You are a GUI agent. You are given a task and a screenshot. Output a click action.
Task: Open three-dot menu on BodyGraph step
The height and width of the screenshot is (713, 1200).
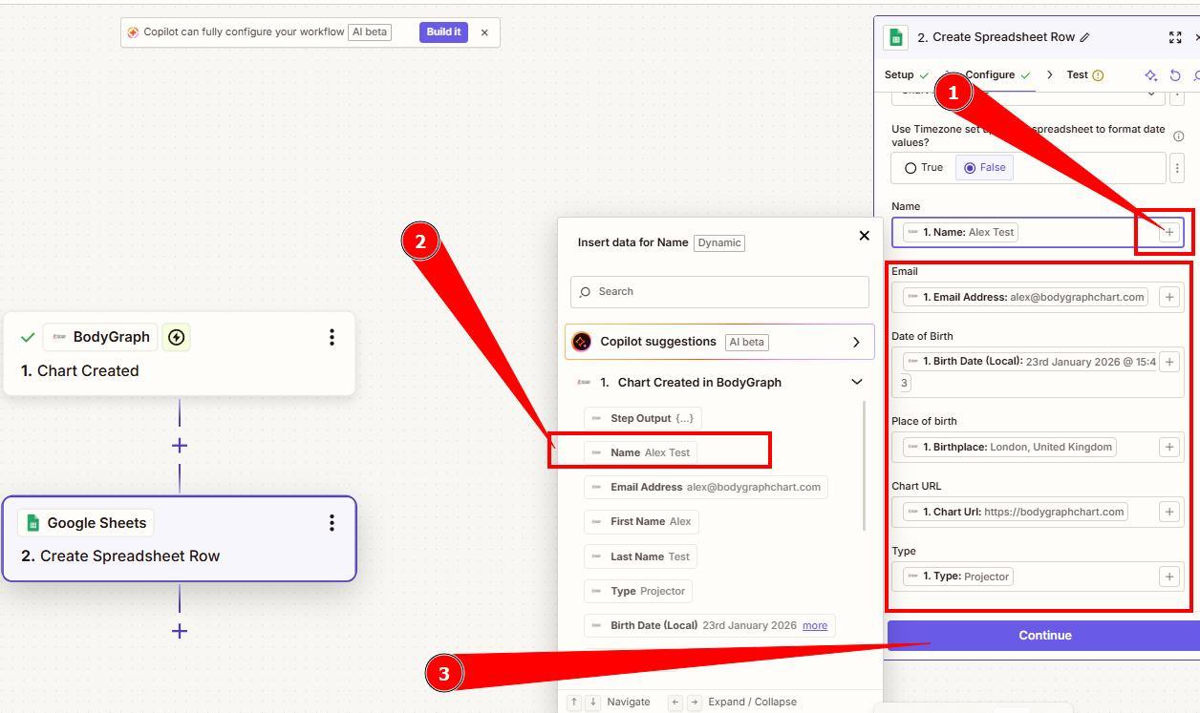pos(332,337)
